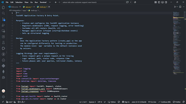Select the .venv Python interpreter
Viewport: 186px width, 104px height.
[139, 102]
